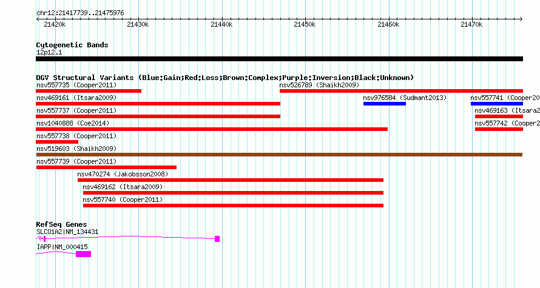Click the brown nsv519603 complex variant bar
540x288 pixels.
pyautogui.click(x=279, y=155)
